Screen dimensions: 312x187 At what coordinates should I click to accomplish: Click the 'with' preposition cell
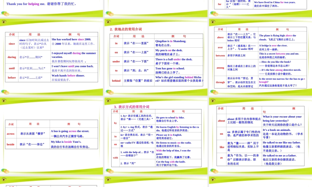coord(115,157)
